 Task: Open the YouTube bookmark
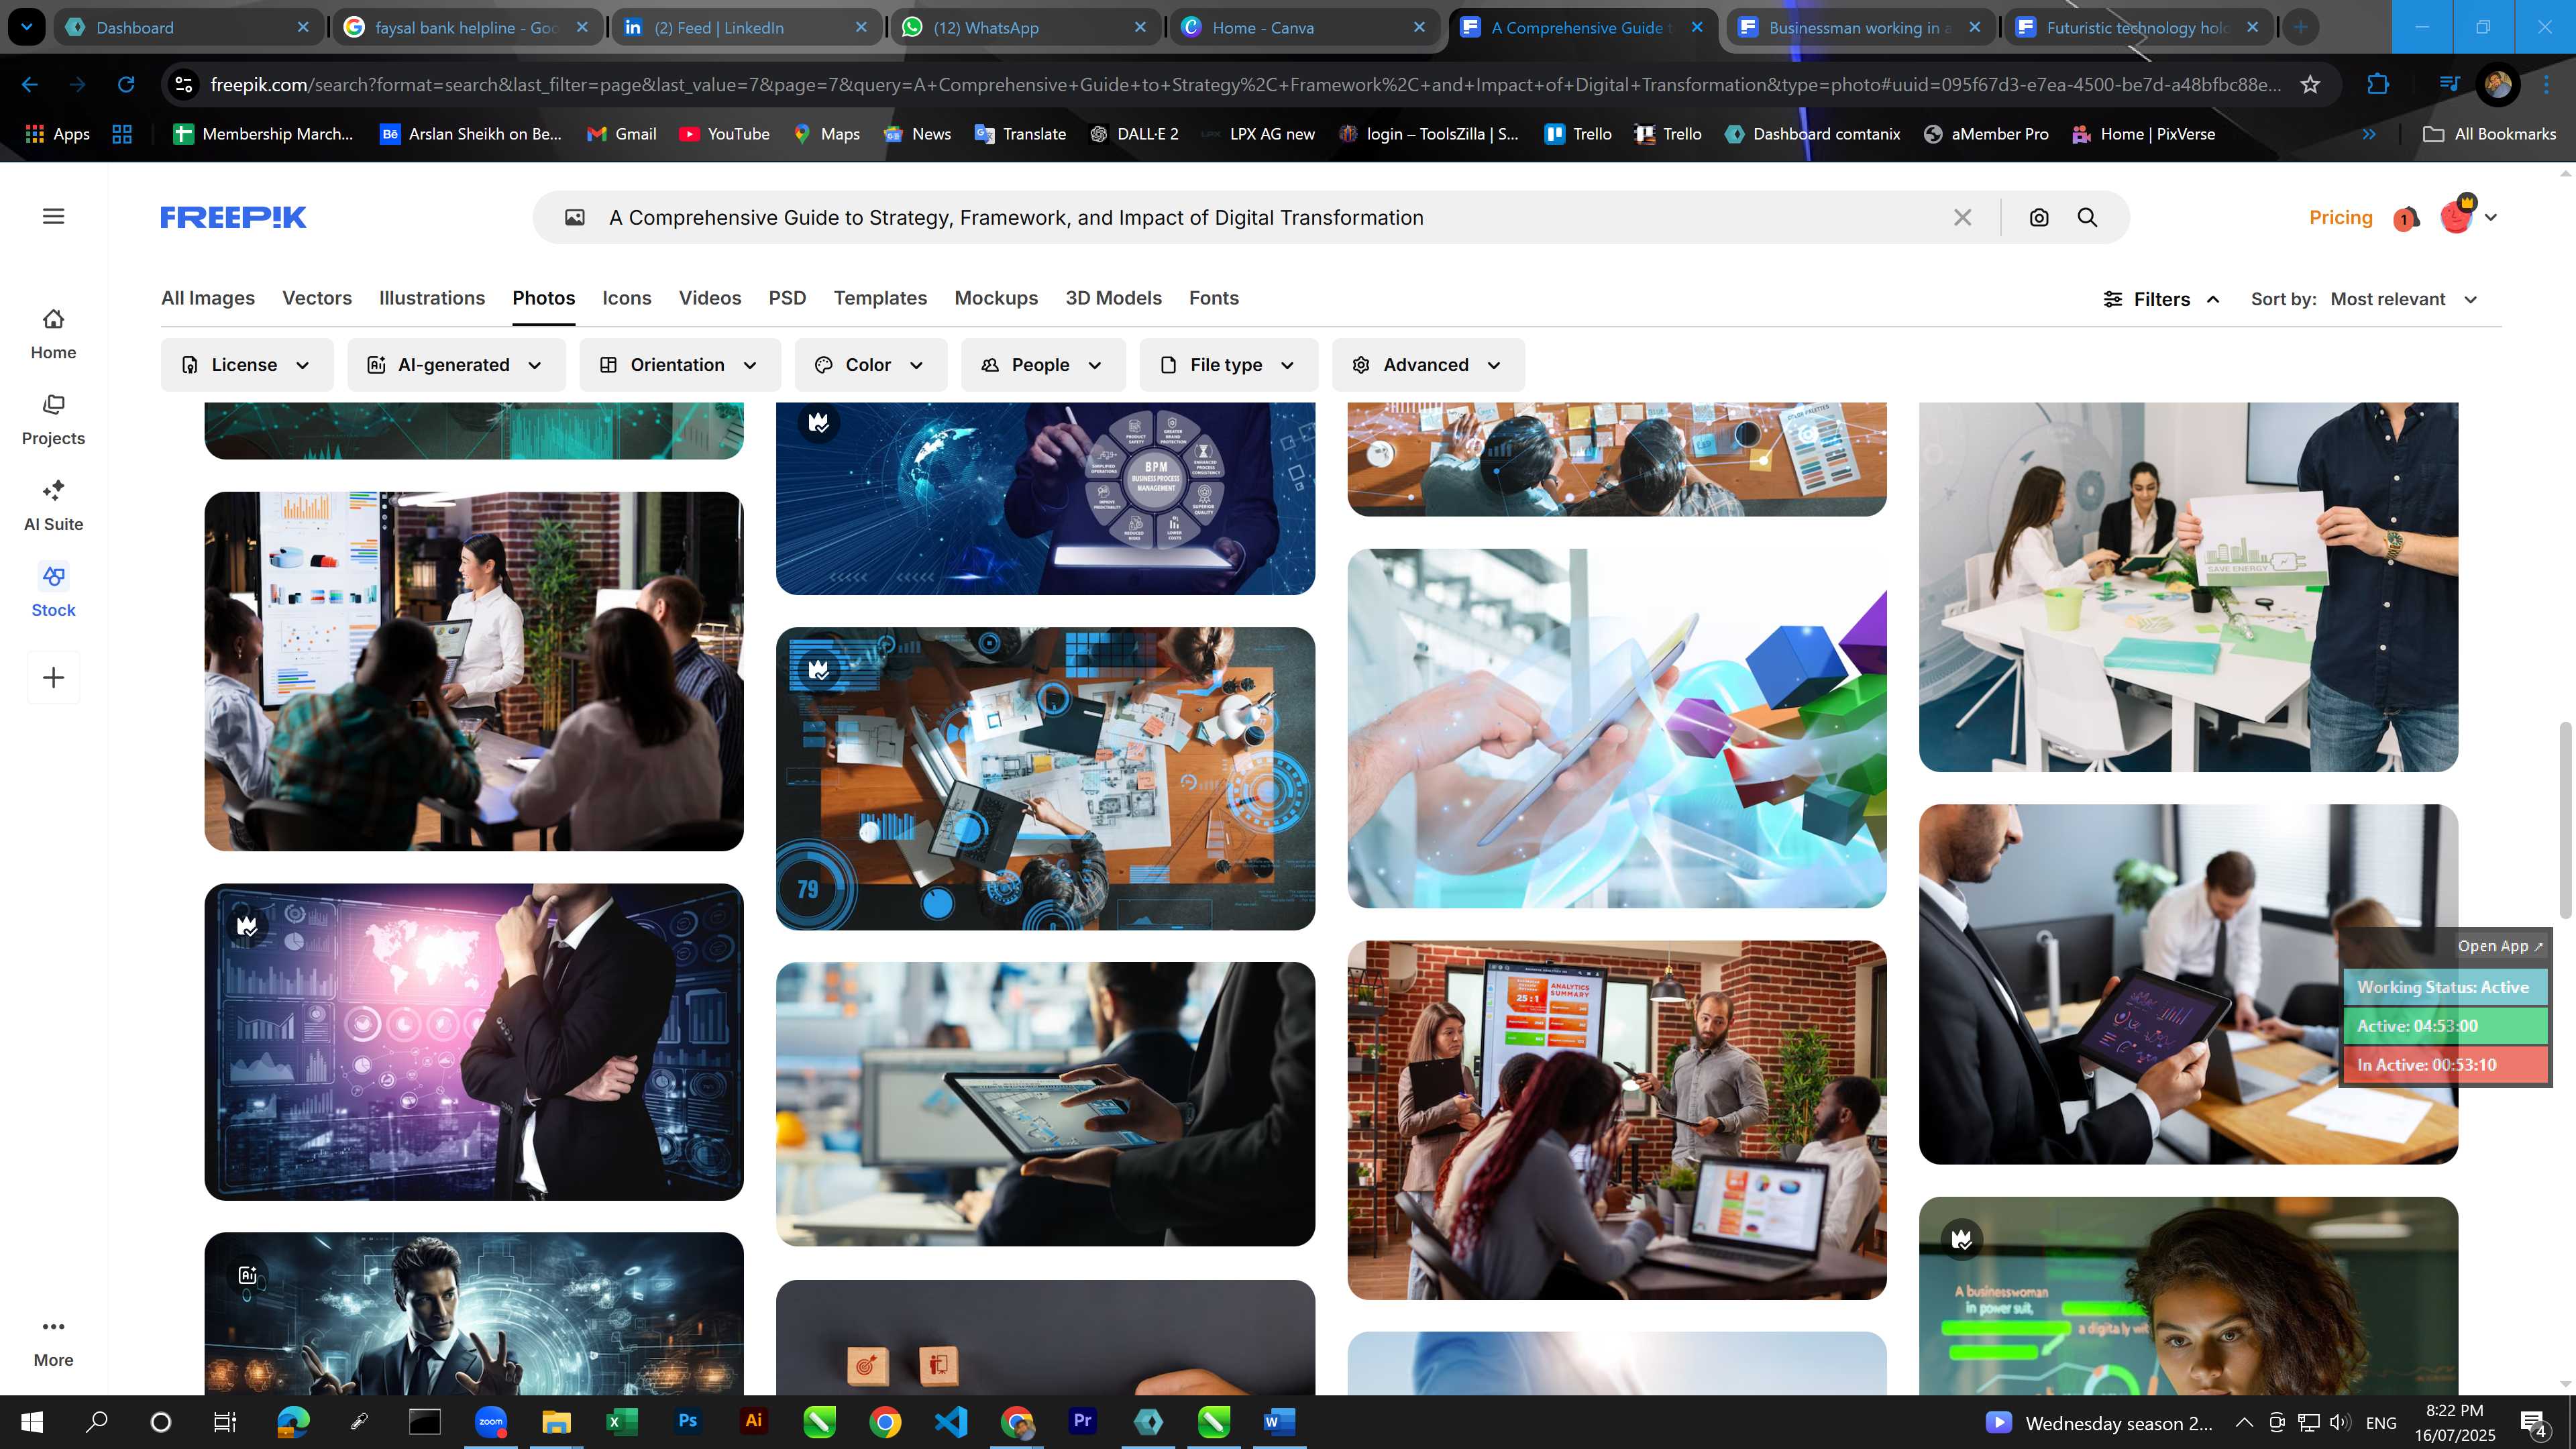coord(725,134)
